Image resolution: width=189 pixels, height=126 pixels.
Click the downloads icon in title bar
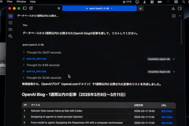pyautogui.click(x=173, y=8)
